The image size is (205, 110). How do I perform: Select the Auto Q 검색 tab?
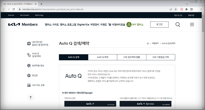[74, 57]
